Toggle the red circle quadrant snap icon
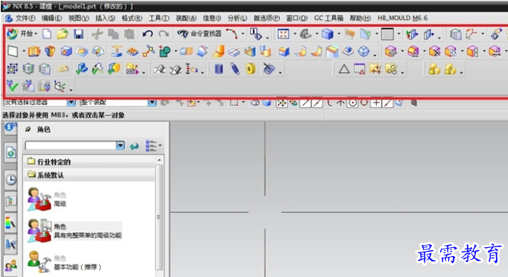Viewport: 508px width, 277px height. pos(364,103)
